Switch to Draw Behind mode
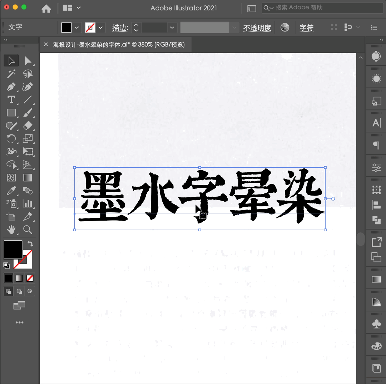Screen dimensions: 386x384 19,291
